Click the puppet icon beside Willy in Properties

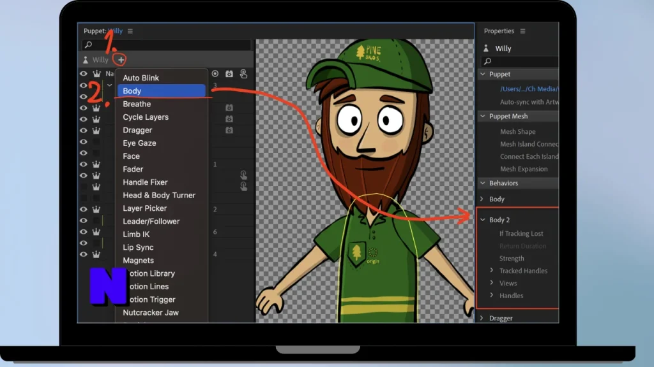click(x=486, y=48)
